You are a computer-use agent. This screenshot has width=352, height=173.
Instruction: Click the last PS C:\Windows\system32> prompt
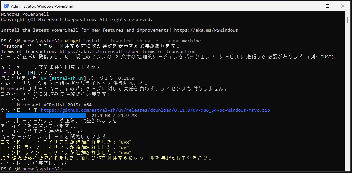click(31, 169)
